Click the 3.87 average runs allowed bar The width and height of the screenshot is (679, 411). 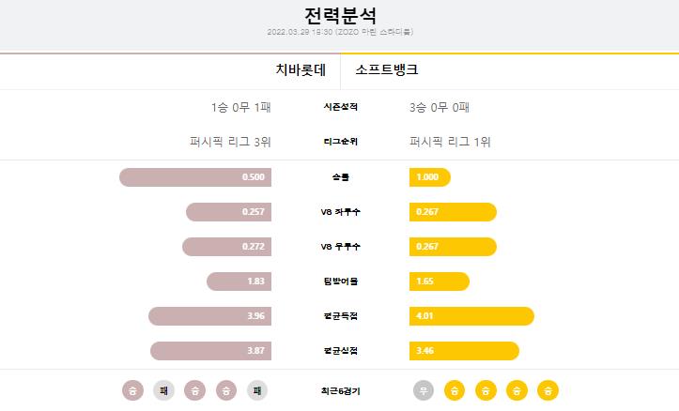tap(211, 351)
